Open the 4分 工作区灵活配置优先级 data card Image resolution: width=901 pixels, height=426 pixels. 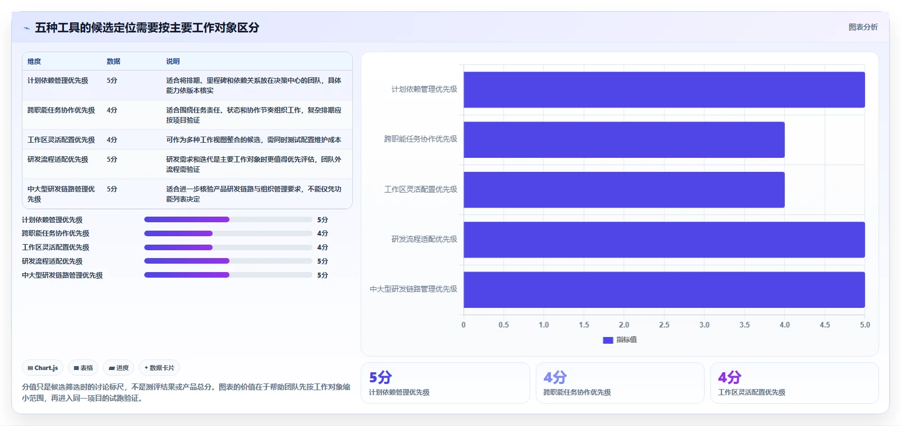[x=794, y=383]
